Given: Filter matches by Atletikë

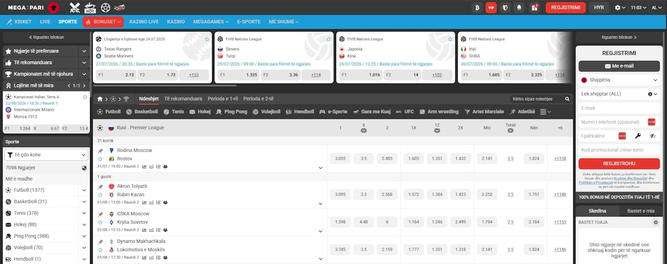Looking at the screenshot, I should 522,112.
